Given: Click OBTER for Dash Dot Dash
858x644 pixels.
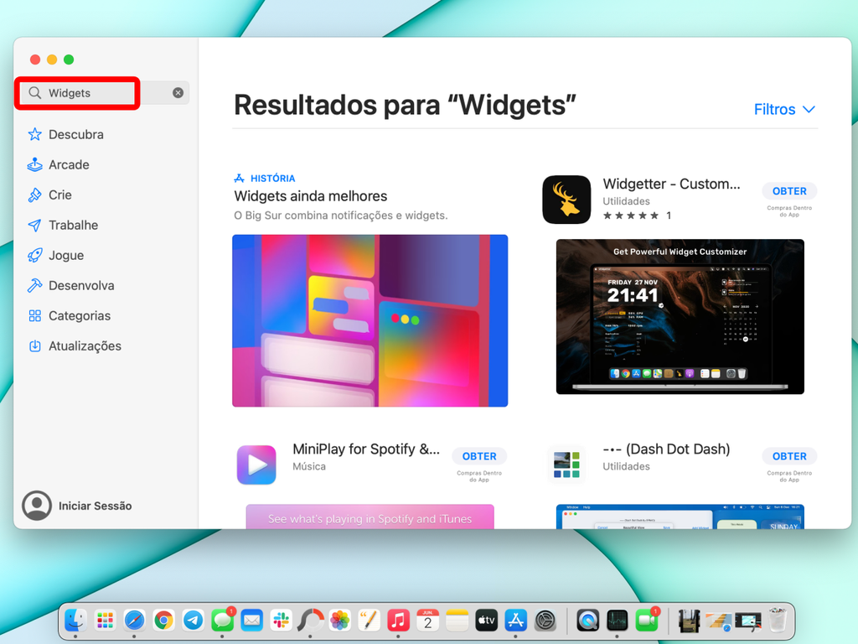Looking at the screenshot, I should (x=789, y=456).
